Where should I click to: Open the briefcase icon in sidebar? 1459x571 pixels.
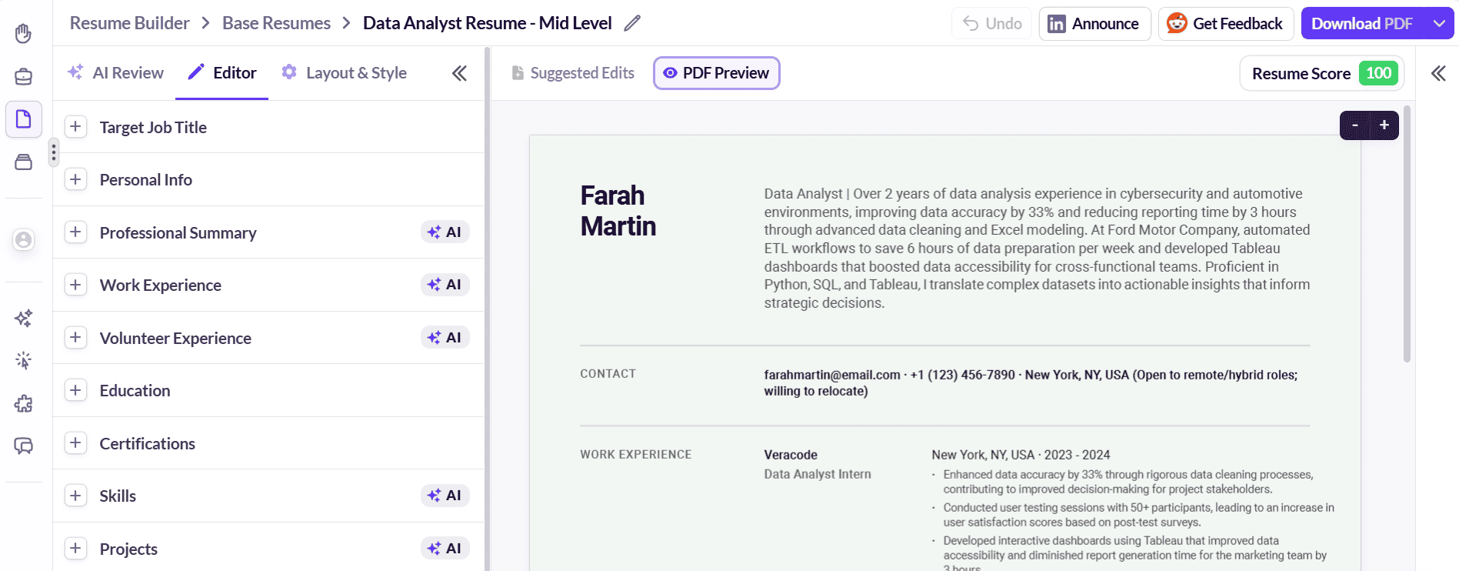tap(23, 76)
